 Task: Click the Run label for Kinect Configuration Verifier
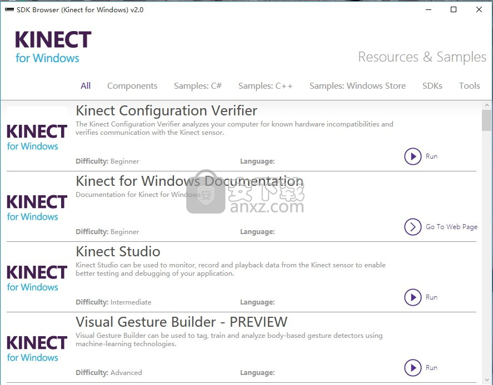[431, 156]
